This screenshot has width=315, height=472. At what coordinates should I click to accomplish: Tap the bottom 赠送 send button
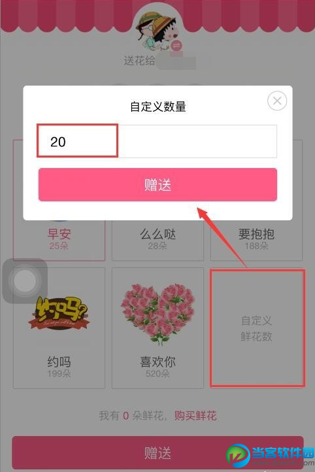[x=157, y=452]
